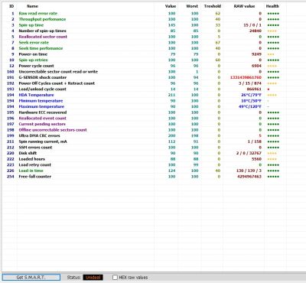Click the RAW value column header
306x283 pixels.
point(244,6)
